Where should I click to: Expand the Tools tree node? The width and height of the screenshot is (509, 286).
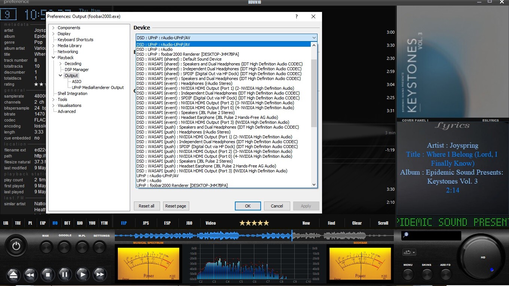coord(53,99)
